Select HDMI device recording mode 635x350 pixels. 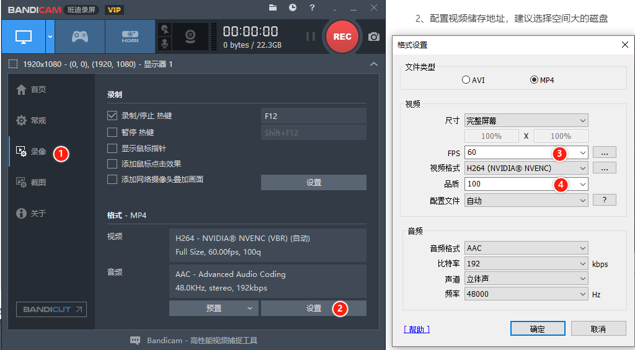pyautogui.click(x=130, y=37)
